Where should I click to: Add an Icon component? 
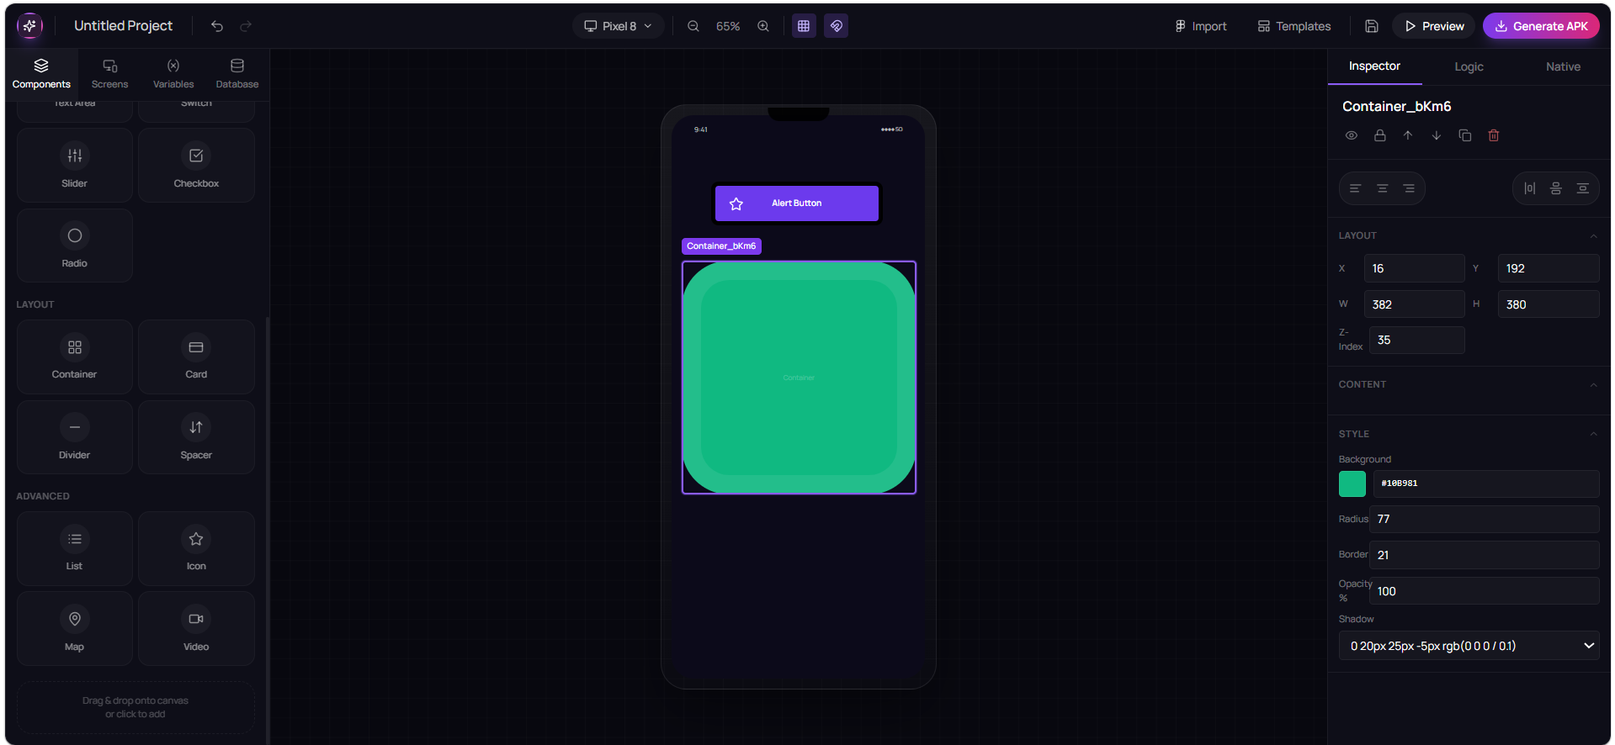196,548
